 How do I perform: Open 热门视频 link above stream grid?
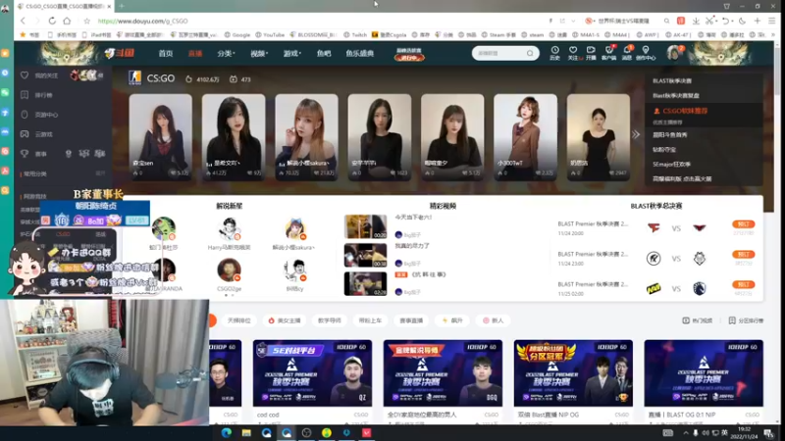coord(697,320)
